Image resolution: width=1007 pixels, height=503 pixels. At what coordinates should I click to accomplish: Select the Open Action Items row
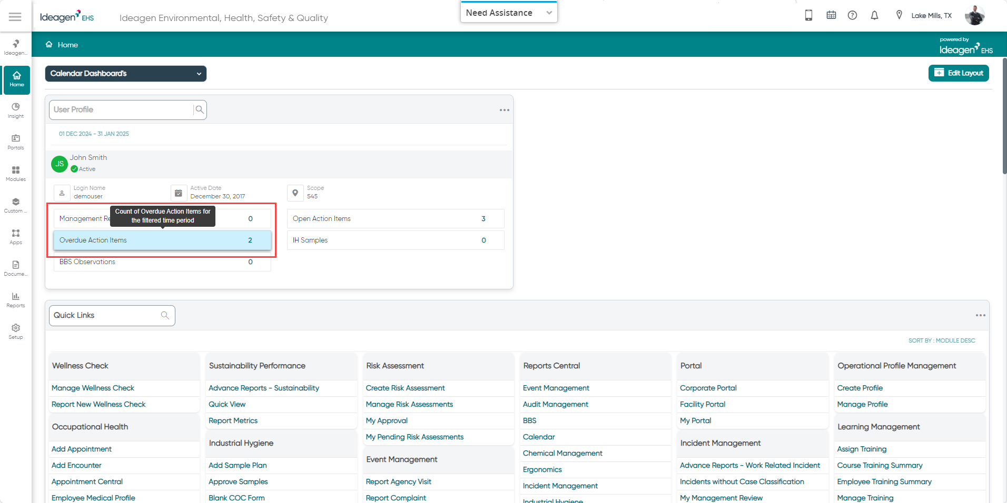pyautogui.click(x=396, y=218)
